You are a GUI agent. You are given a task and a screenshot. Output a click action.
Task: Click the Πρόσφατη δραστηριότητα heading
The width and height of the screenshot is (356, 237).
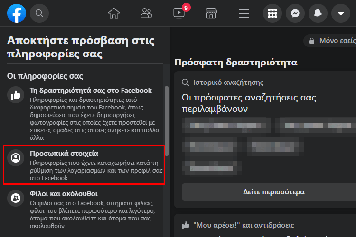click(236, 63)
